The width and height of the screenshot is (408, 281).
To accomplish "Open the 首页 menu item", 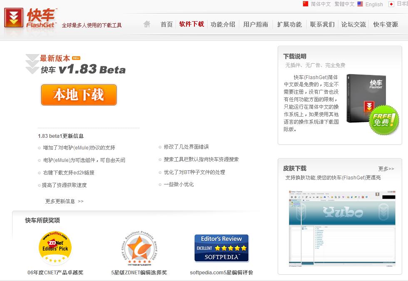I will click(x=167, y=25).
